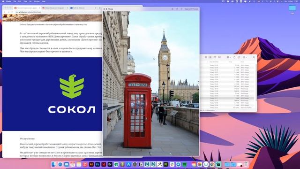The image size is (300, 169).
Task: Click the browser Reload icon
Action: [13, 12]
